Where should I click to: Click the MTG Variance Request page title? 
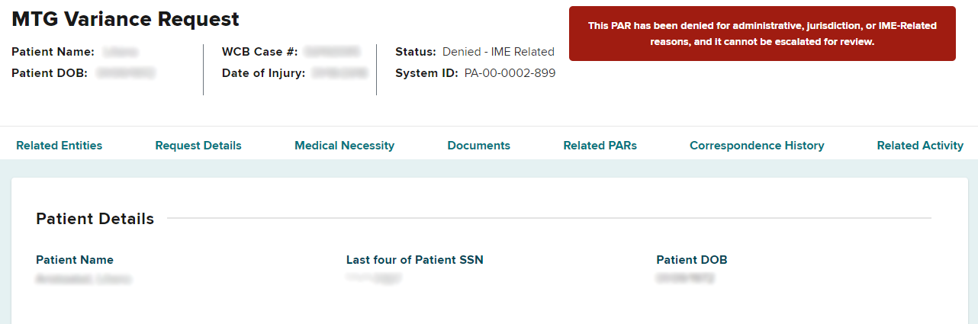(125, 19)
